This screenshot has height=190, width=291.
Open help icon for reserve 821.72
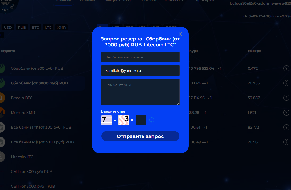tap(286, 127)
